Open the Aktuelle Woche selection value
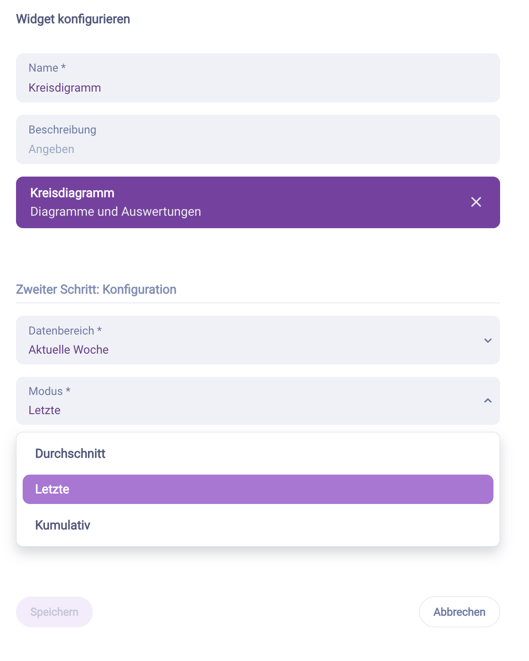The height and width of the screenshot is (661, 529). tap(68, 350)
